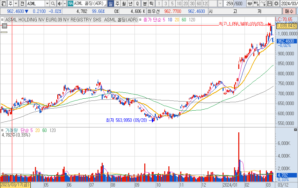Screen dimensions: 298x188
Task: Choose the 10 interval button
Action: 179,4
